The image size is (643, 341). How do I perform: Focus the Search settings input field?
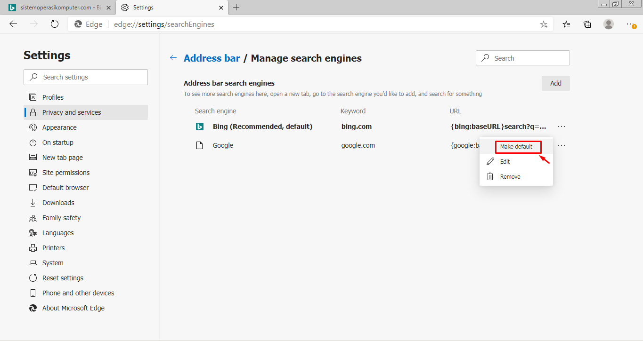pos(86,77)
